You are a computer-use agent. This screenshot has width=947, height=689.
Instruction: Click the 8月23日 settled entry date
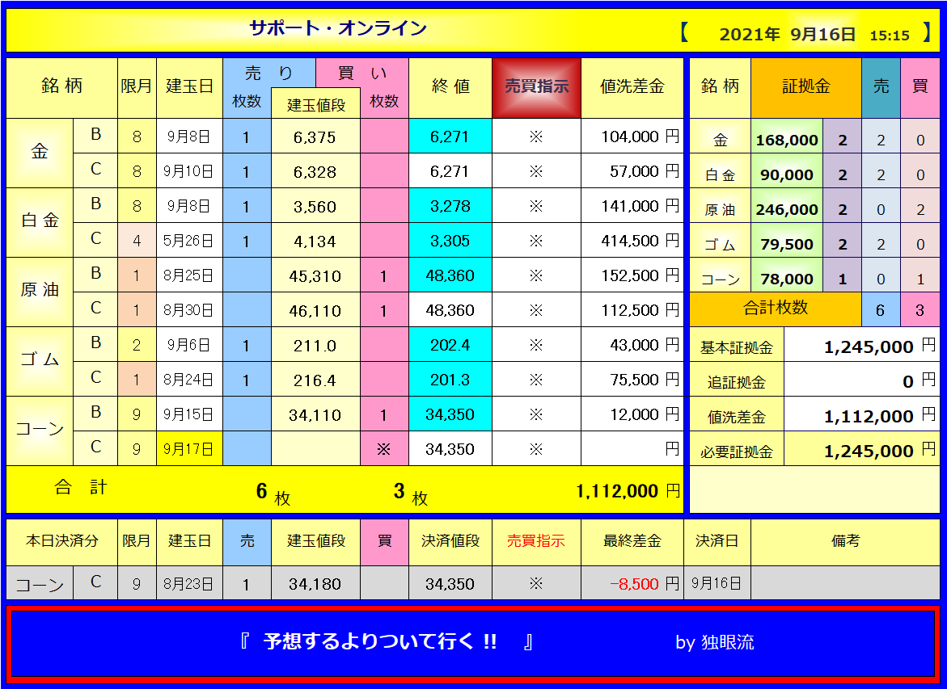[189, 583]
